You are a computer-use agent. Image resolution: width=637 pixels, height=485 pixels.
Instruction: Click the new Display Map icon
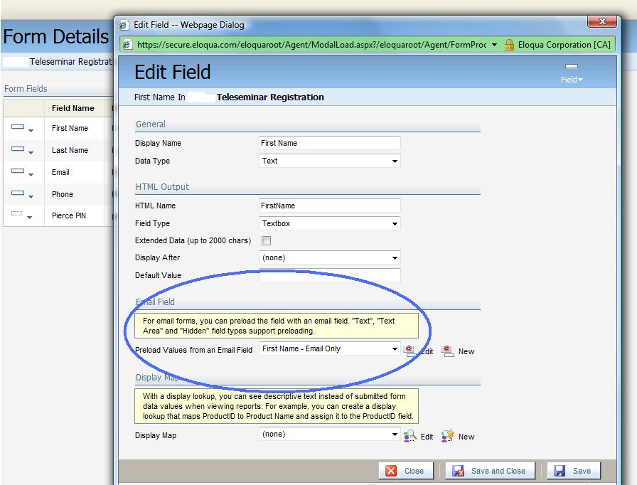click(448, 436)
